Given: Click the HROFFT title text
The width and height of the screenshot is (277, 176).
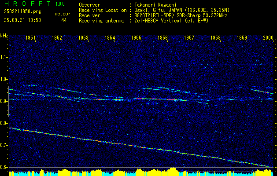Looking at the screenshot, I should (27, 4).
